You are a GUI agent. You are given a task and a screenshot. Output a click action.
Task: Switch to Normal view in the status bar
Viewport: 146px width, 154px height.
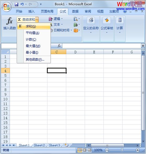tap(80, 150)
